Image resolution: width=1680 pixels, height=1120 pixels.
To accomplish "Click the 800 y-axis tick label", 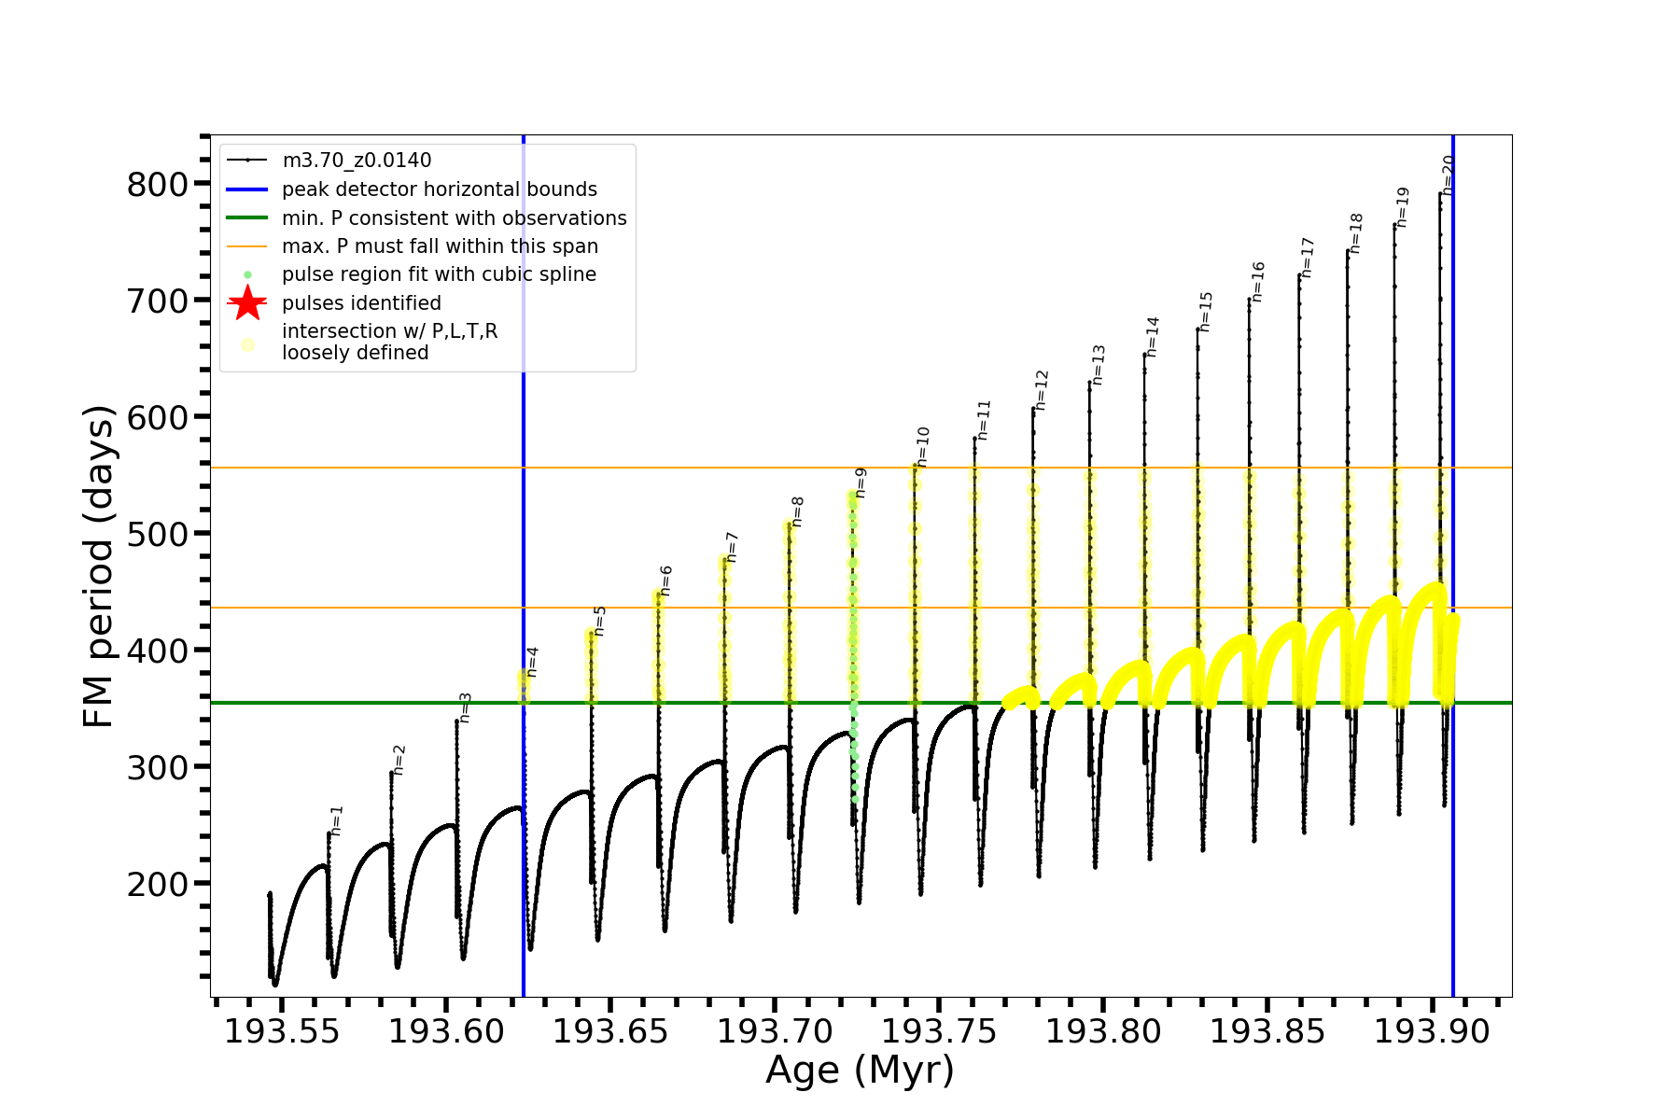I will (x=158, y=185).
